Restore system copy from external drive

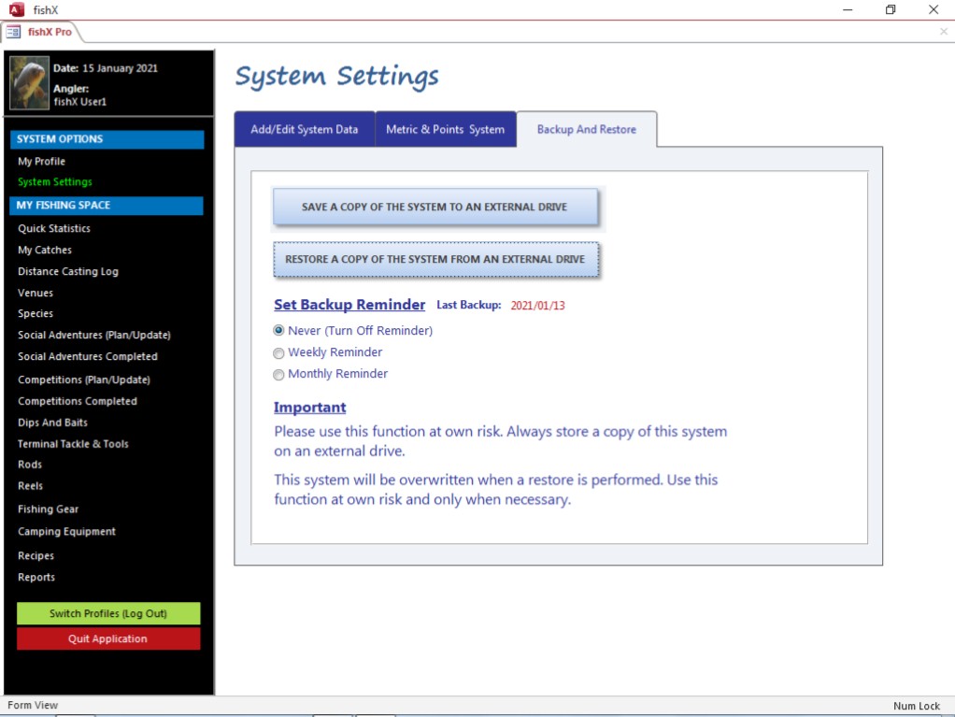(x=435, y=260)
